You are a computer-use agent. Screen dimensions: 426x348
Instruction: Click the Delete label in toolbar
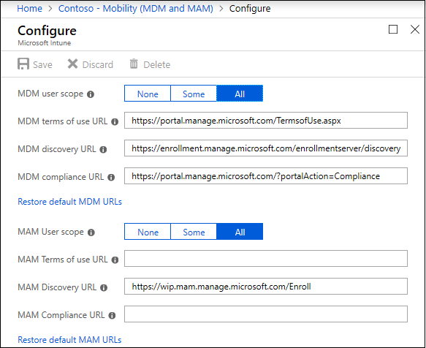(157, 65)
